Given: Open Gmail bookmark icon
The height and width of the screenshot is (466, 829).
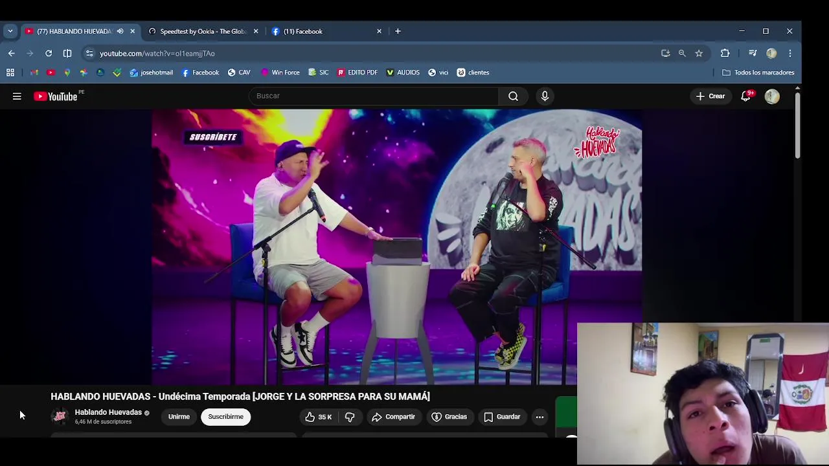Looking at the screenshot, I should pyautogui.click(x=34, y=72).
